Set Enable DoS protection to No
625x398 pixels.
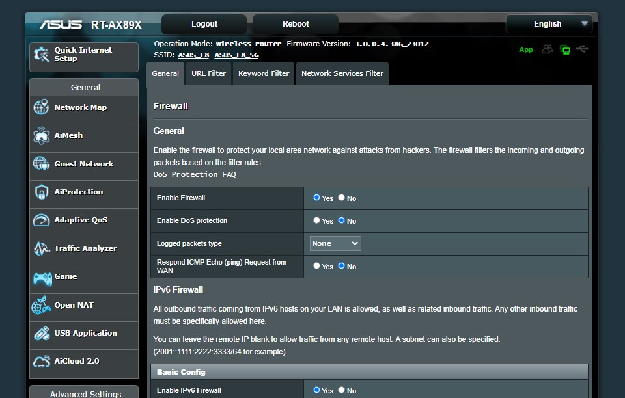coord(342,220)
